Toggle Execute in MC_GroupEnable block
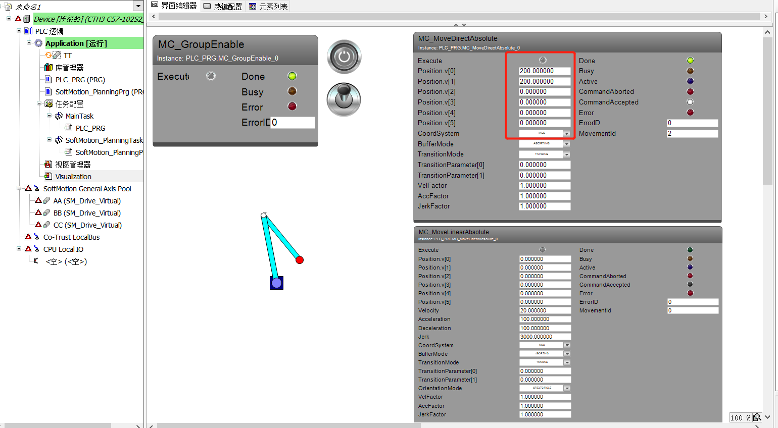Screen dimensions: 778x428 point(211,76)
